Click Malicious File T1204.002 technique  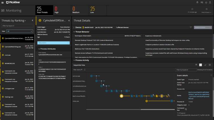pos(87,49)
